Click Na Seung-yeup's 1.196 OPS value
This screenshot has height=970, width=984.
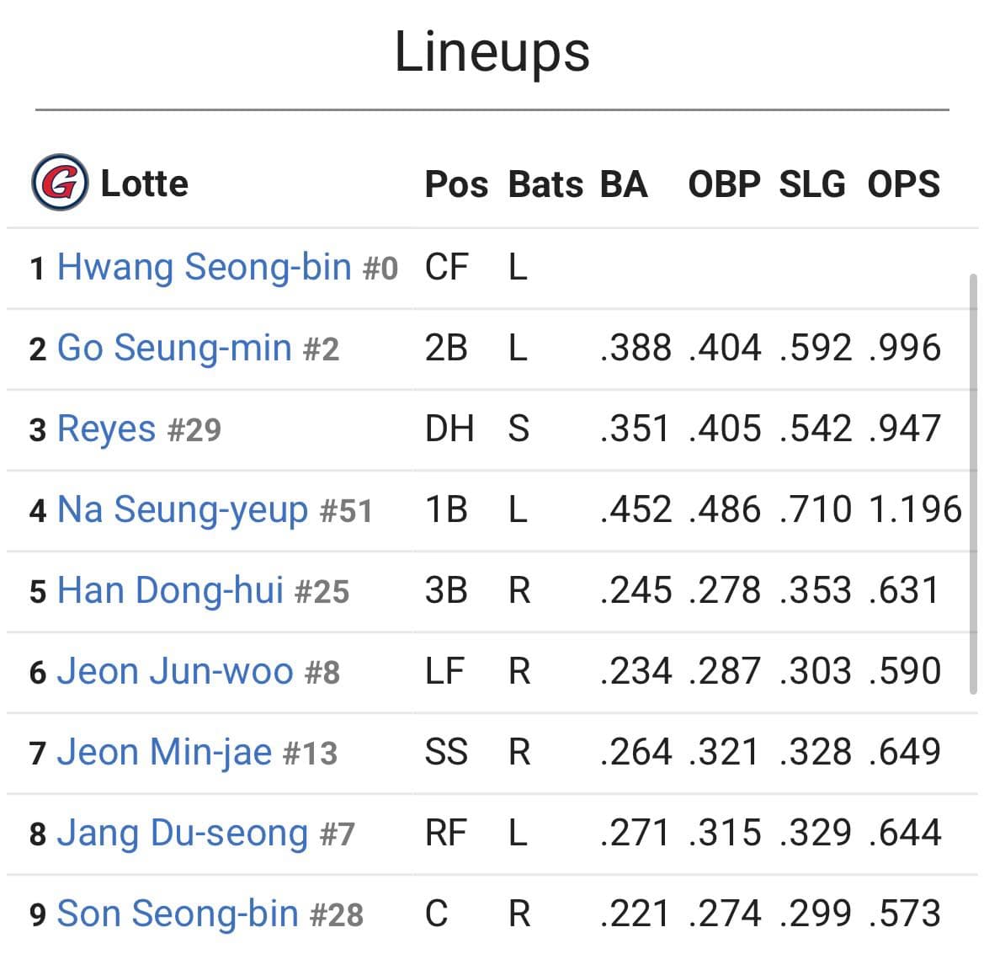click(x=916, y=509)
